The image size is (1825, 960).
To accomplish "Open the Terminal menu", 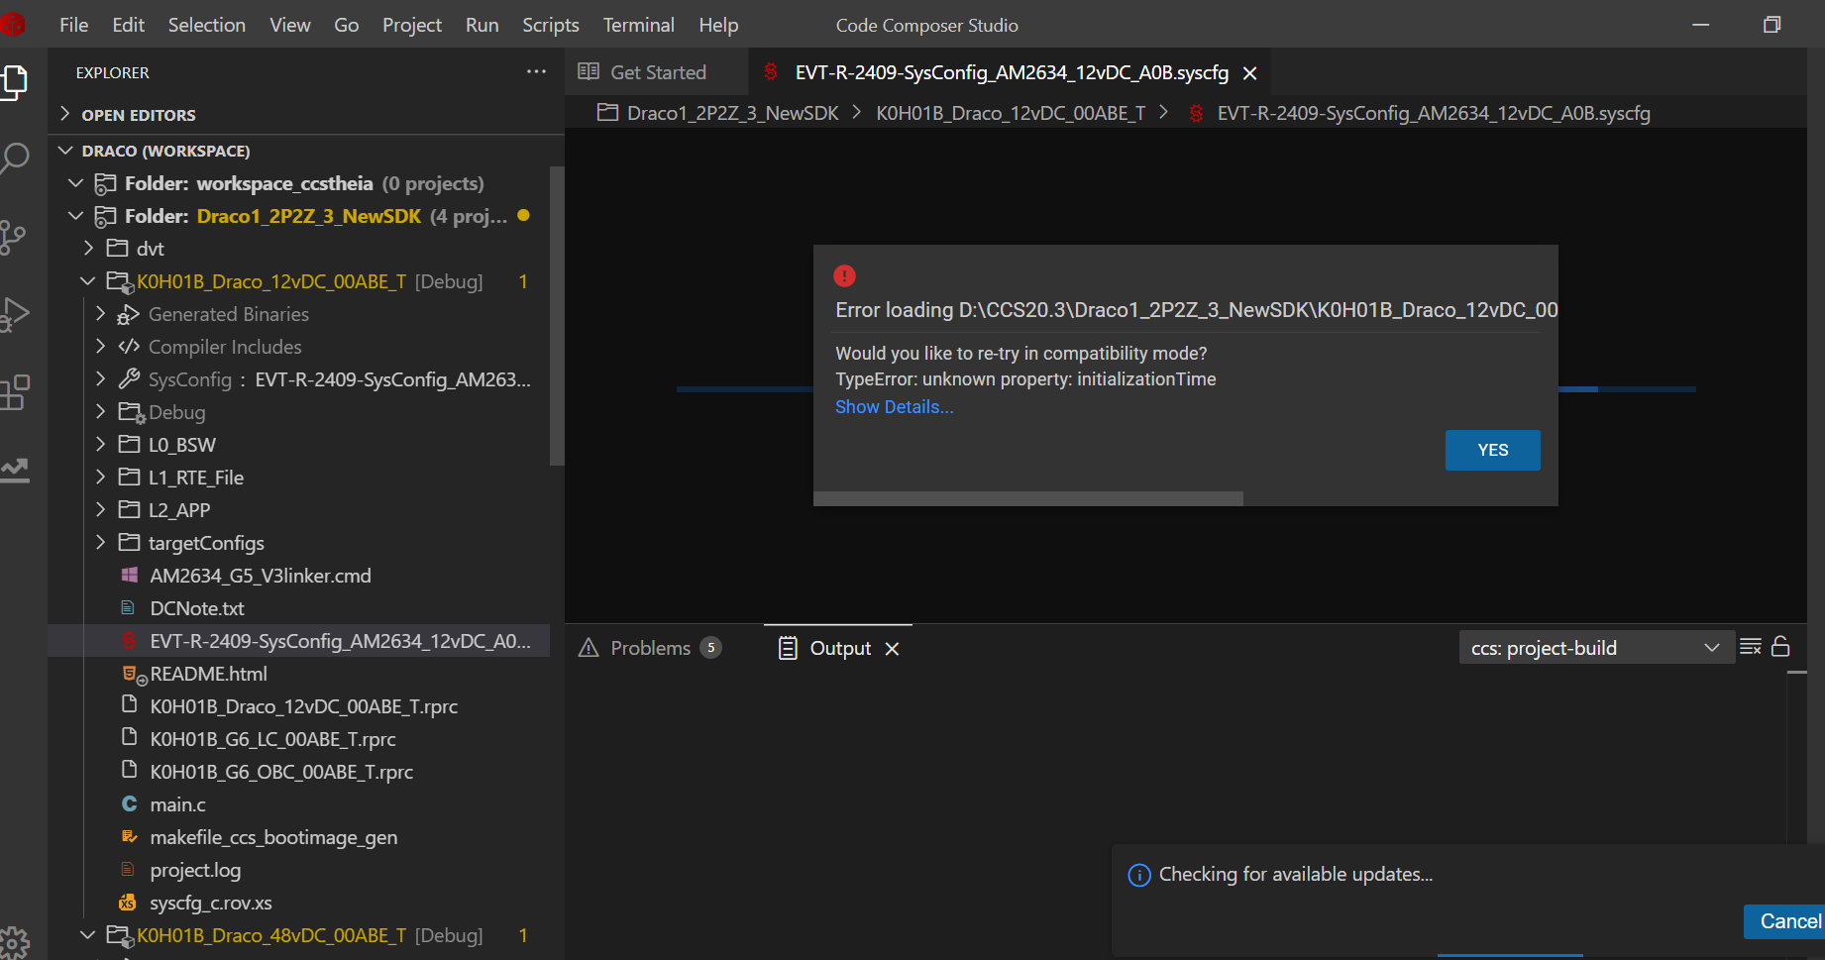I will coord(638,25).
